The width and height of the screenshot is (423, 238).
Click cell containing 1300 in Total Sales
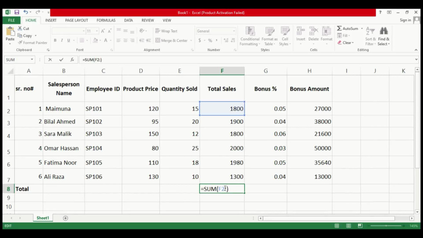222,177
